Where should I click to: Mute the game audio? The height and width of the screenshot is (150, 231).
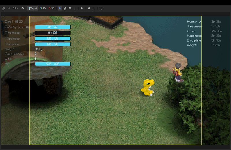coord(82,8)
